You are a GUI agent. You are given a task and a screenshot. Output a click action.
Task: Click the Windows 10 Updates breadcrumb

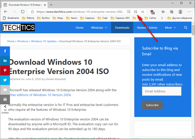coord(44,41)
